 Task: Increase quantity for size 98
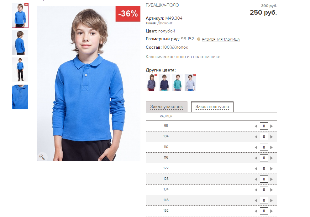tap(271, 126)
